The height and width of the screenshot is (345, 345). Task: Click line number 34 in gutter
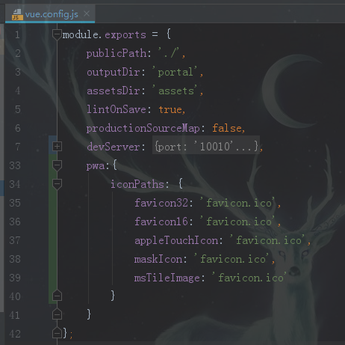click(15, 184)
